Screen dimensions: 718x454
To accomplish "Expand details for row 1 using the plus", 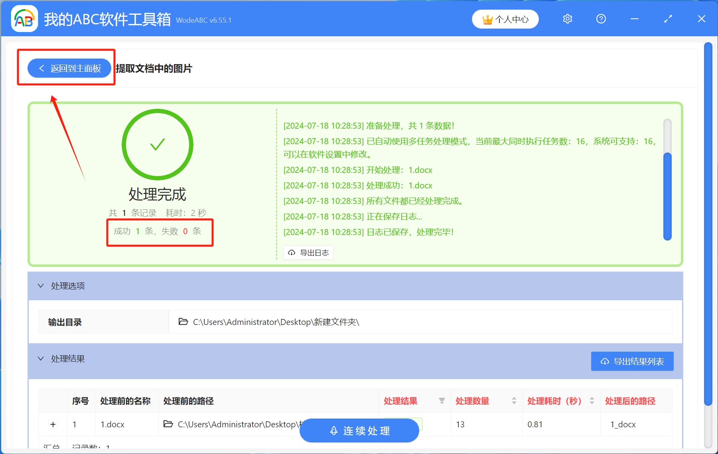I will [x=53, y=424].
